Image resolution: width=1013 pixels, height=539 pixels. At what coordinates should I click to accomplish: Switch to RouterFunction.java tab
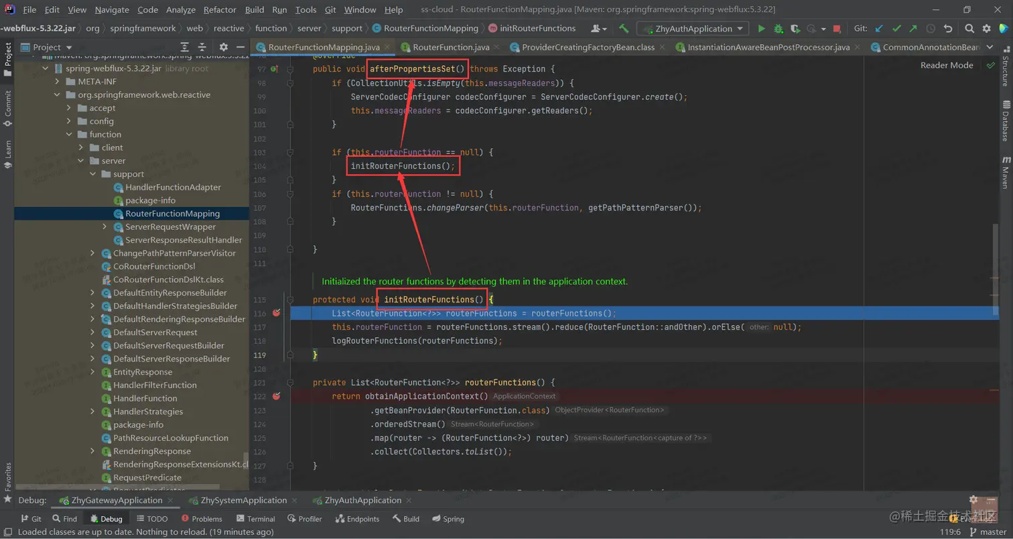click(x=450, y=48)
